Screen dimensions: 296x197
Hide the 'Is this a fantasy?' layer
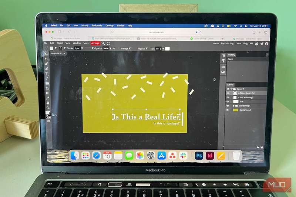pyautogui.click(x=228, y=98)
